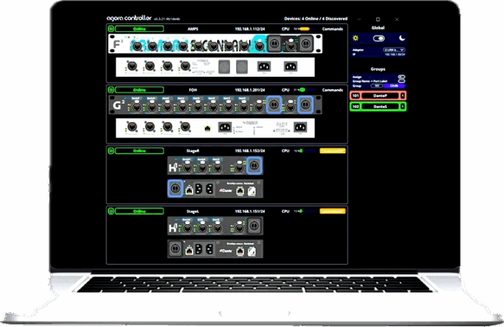Viewport: 504px width, 327px height.
Task: Open Commands menu for FOH device
Action: pyautogui.click(x=332, y=90)
